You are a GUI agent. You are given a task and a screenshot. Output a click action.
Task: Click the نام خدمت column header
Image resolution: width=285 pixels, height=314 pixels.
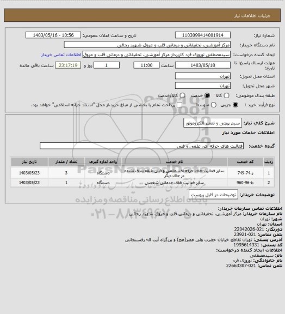[174, 162]
